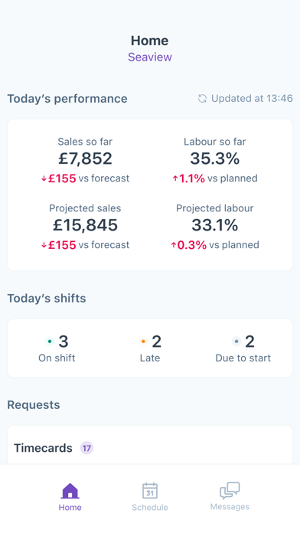Tap the red down arrow under Sales so far

point(44,178)
